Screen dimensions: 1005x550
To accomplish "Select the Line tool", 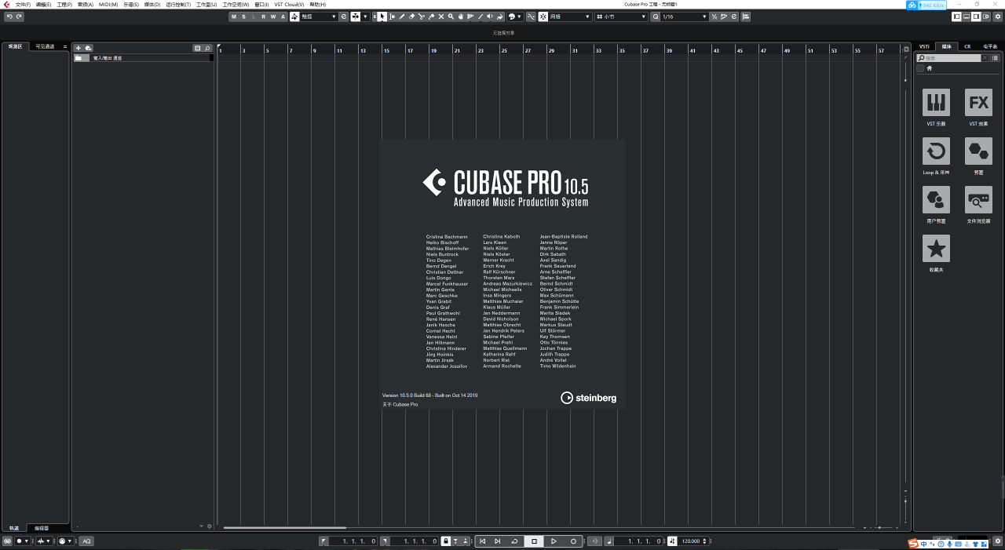I will (x=481, y=16).
